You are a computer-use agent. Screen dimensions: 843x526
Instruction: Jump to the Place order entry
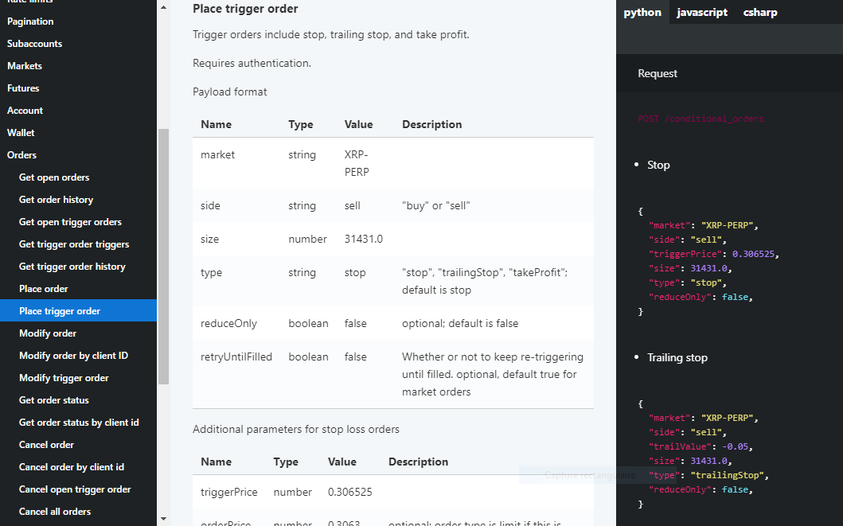point(44,289)
